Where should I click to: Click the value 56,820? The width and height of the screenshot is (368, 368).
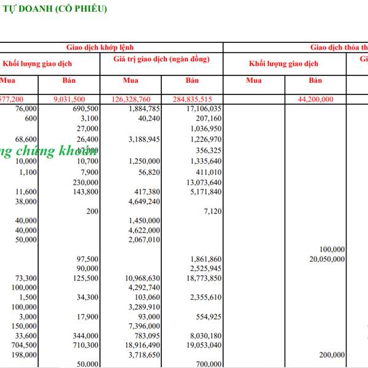[x=149, y=172]
